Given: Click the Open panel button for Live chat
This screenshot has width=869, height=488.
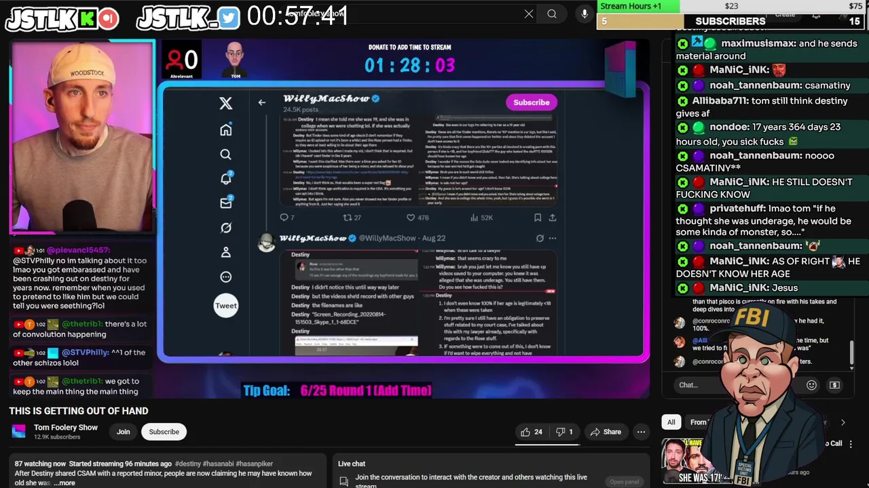Looking at the screenshot, I should 624,482.
